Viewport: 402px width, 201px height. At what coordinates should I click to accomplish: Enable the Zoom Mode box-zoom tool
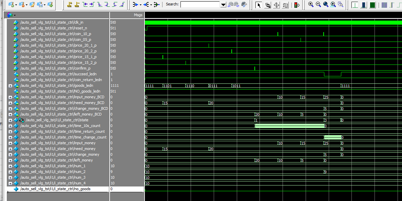[268, 5]
